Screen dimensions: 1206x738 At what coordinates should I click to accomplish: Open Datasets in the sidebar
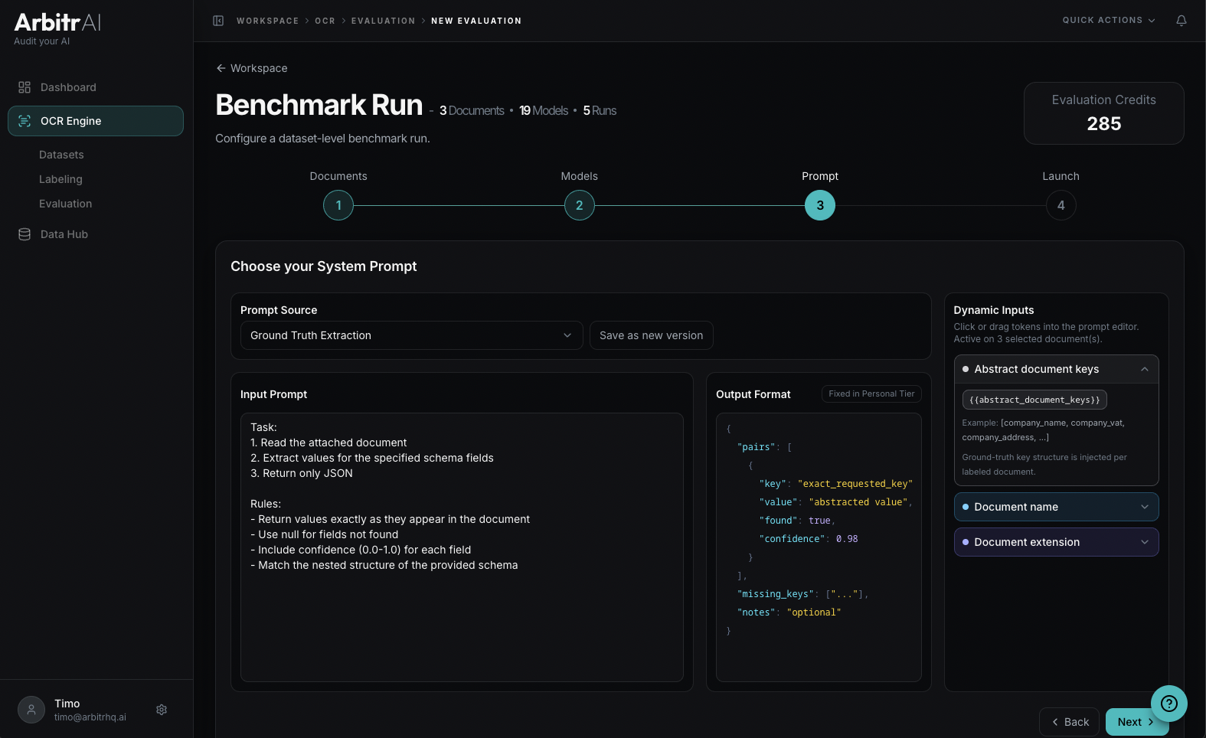click(x=61, y=155)
